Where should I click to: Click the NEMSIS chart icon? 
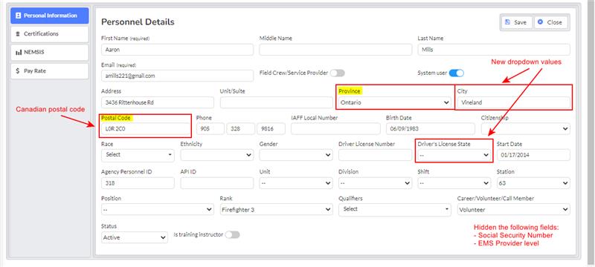18,53
